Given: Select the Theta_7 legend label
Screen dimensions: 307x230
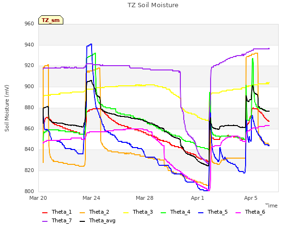Looking at the screenshot, I should (62, 220).
